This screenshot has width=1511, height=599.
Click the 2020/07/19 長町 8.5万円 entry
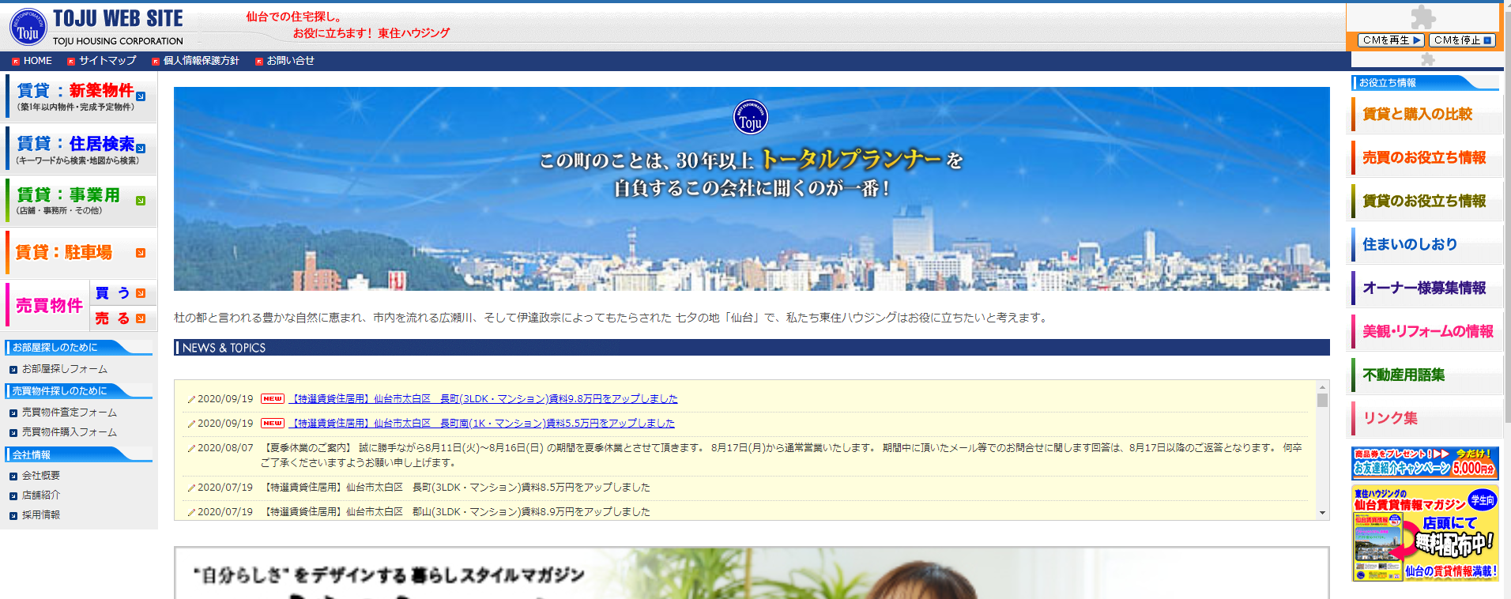(458, 488)
